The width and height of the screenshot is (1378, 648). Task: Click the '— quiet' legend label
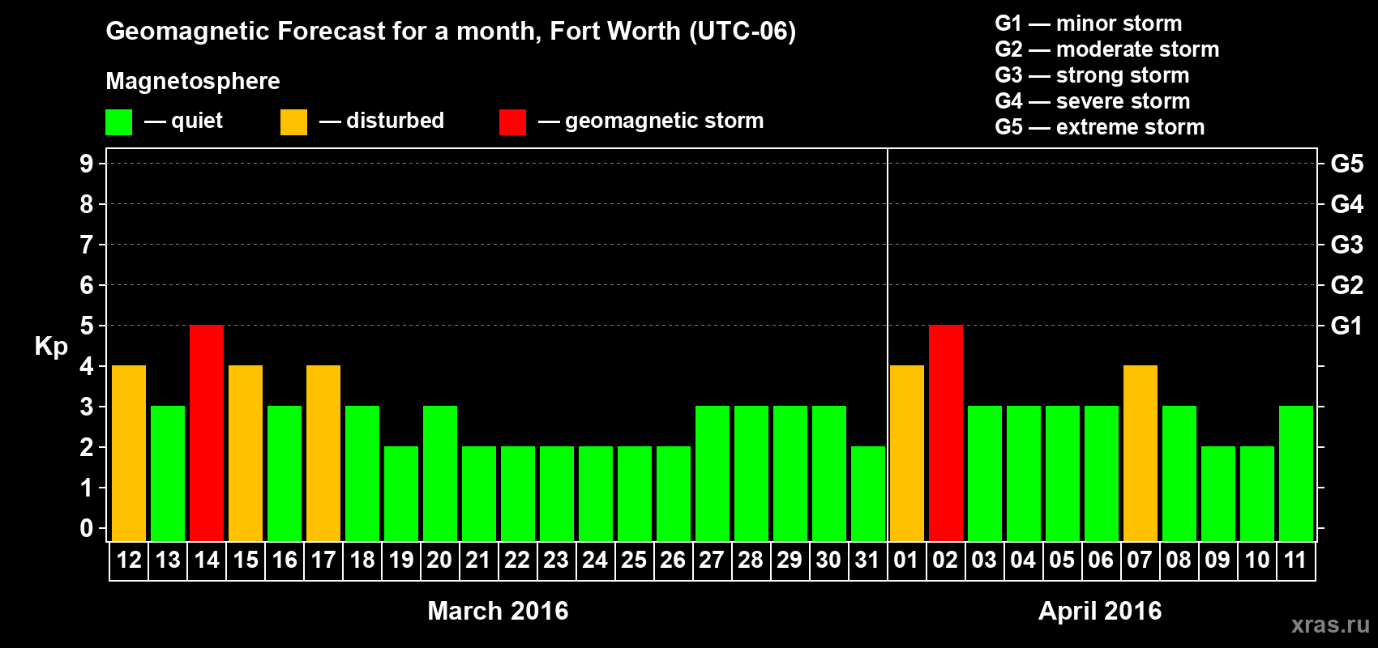[x=183, y=121]
